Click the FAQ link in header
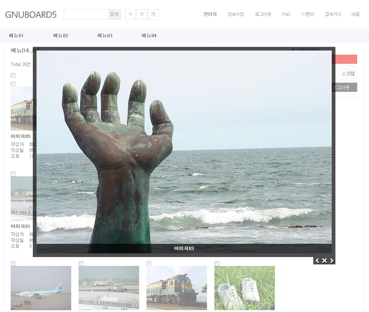This screenshot has height=312, width=369. coord(286,14)
